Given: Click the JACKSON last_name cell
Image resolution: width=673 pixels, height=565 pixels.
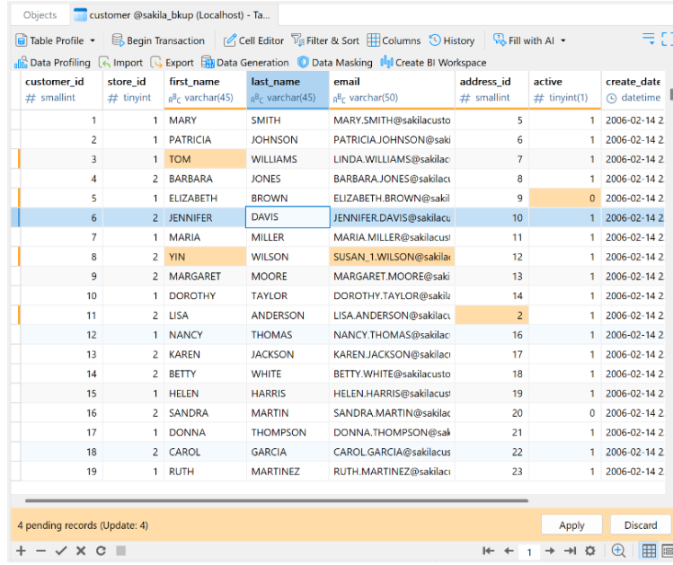Looking at the screenshot, I should click(x=288, y=354).
